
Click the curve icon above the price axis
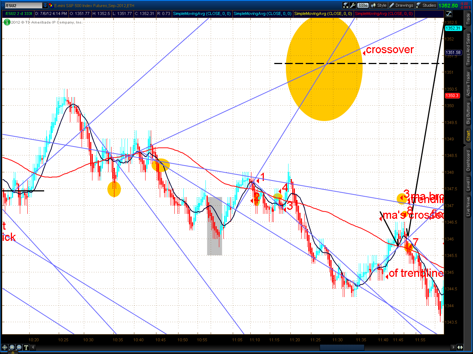[449, 13]
